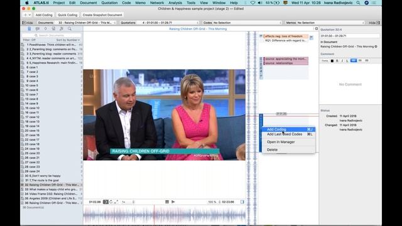Click the Search Documents field
Screen dimensions: 402x226
tap(52, 35)
